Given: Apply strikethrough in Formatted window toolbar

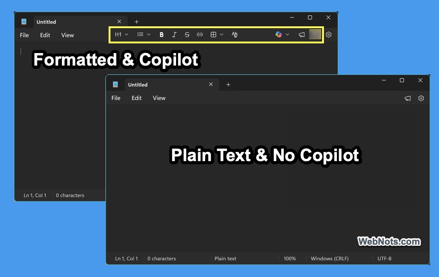Looking at the screenshot, I should 187,35.
